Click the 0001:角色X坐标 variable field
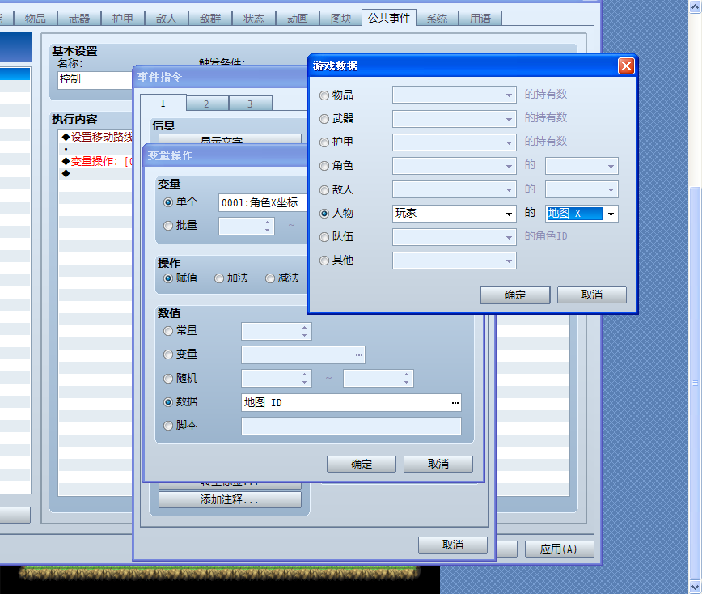This screenshot has height=594, width=702. pyautogui.click(x=264, y=203)
